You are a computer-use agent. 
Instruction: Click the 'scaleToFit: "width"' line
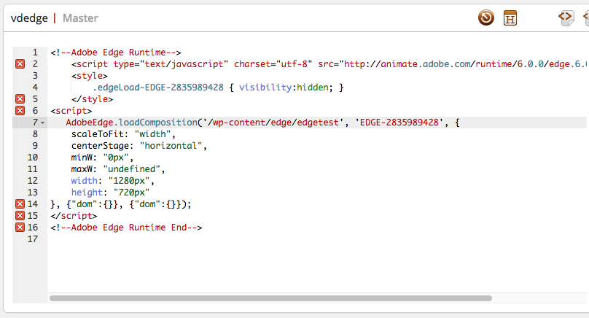[x=123, y=133]
